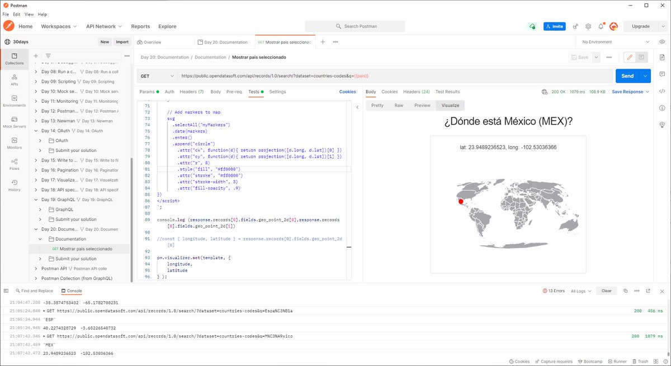Screen dimensions: 671x366
Task: Open the Runner from the status bar
Action: [617, 361]
